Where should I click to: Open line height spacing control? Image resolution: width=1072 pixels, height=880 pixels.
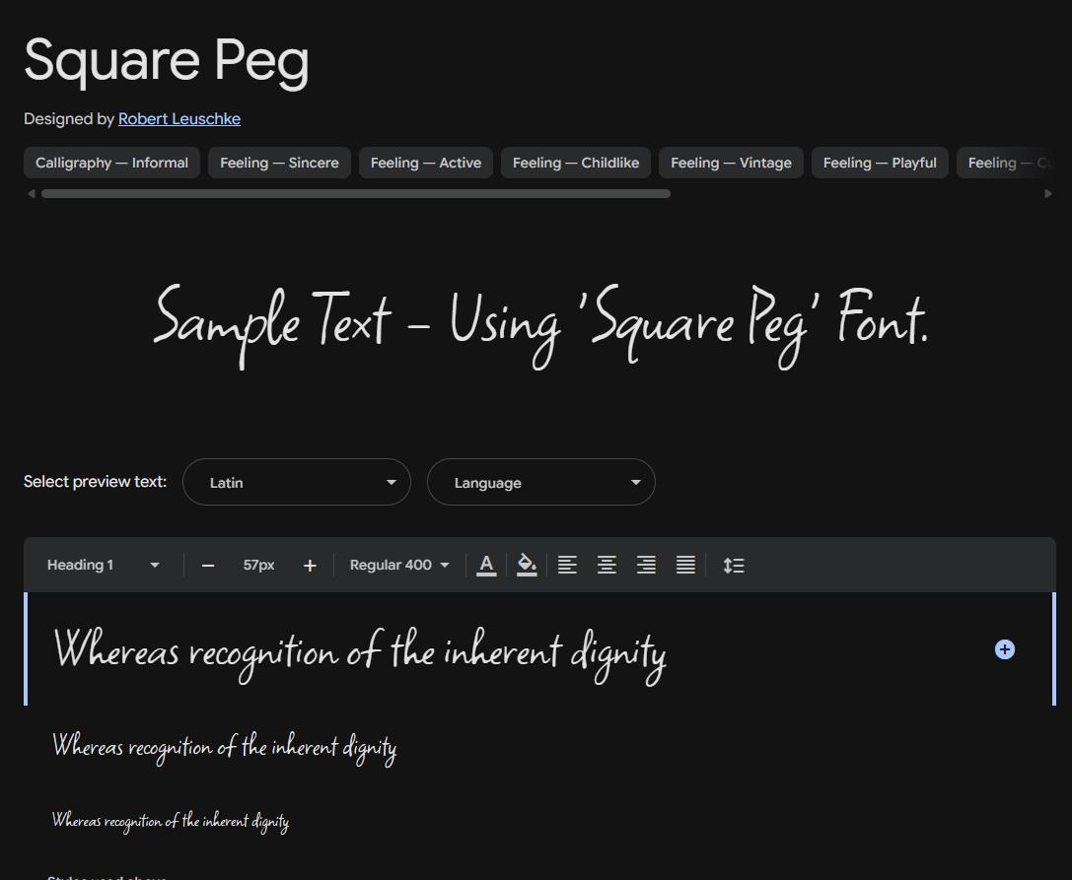click(734, 565)
